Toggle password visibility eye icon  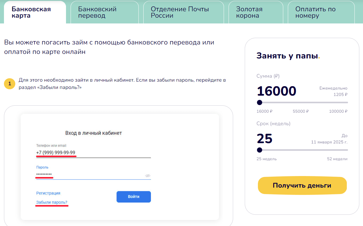pyautogui.click(x=148, y=176)
